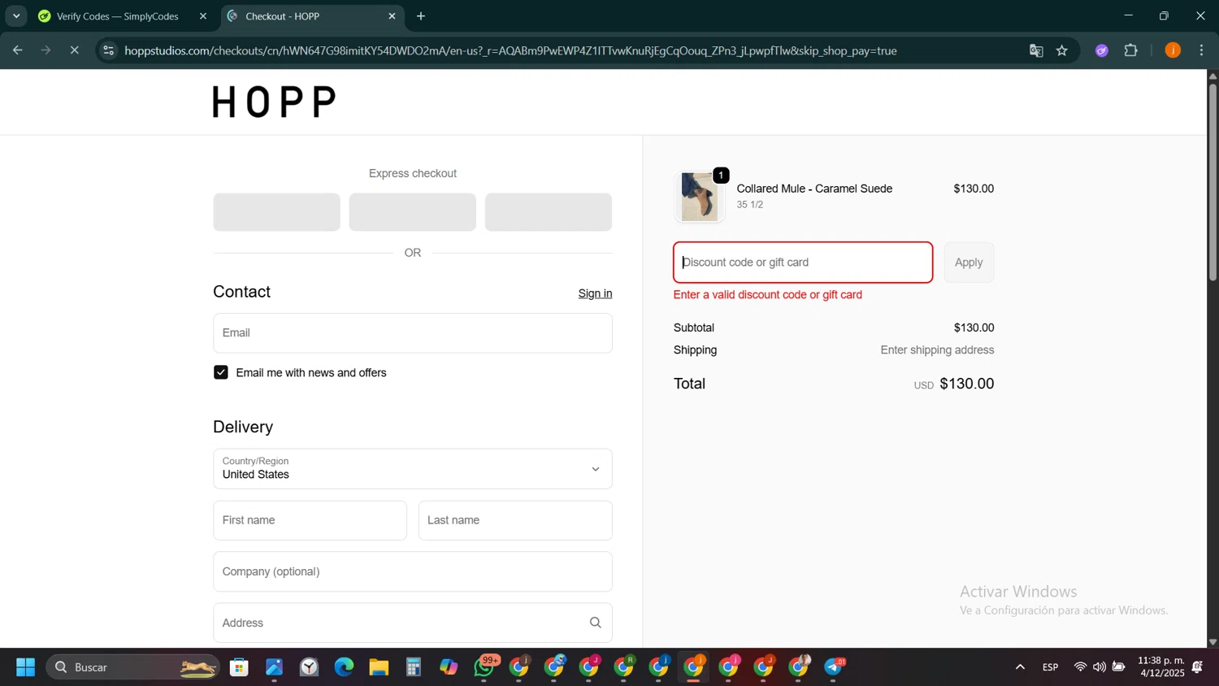Click the translate page icon
1219x686 pixels.
click(x=1036, y=50)
